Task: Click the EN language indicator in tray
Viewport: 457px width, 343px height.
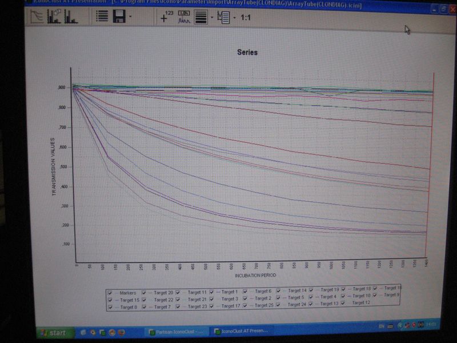Action: pyautogui.click(x=381, y=326)
